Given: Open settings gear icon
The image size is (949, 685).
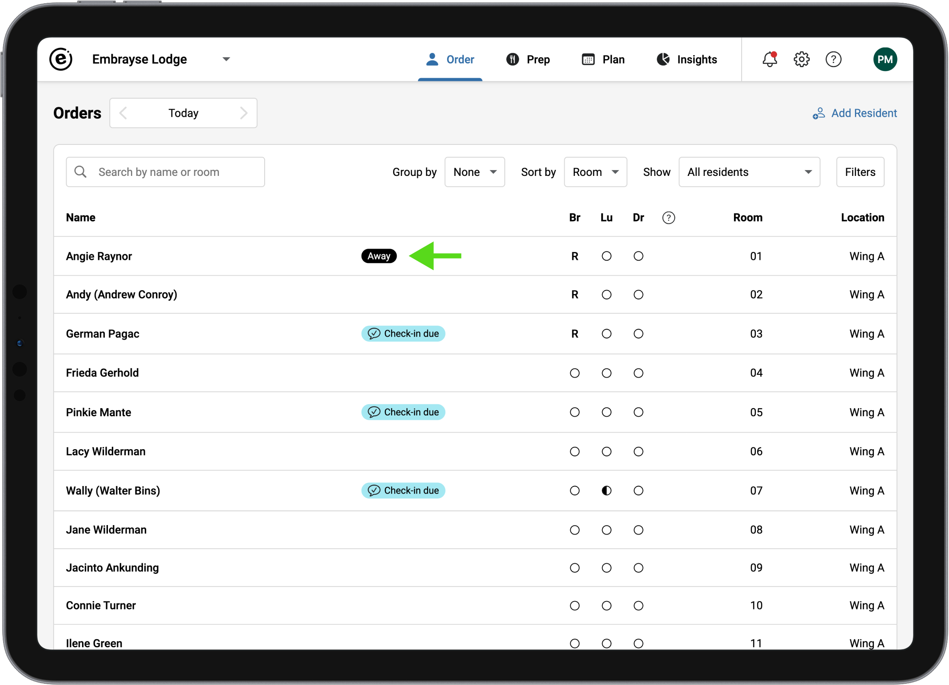Looking at the screenshot, I should click(801, 60).
